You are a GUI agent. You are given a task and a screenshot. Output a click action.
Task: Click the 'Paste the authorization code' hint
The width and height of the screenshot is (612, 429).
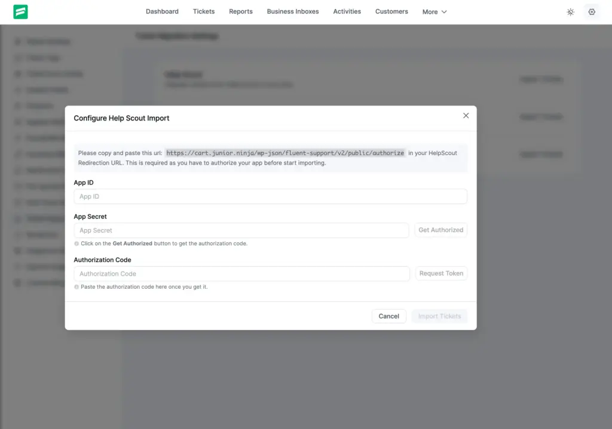(144, 287)
